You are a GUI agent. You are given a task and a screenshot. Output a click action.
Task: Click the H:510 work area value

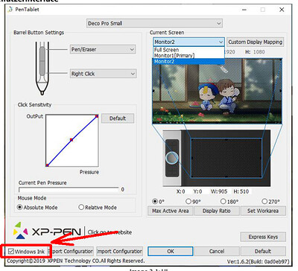pyautogui.click(x=241, y=191)
